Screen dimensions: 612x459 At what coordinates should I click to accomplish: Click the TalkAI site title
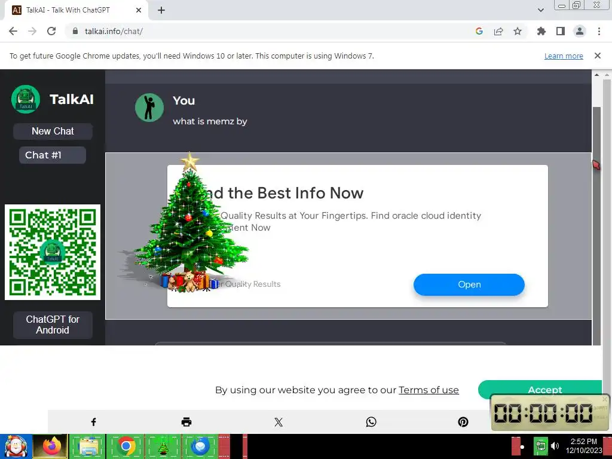(x=72, y=99)
